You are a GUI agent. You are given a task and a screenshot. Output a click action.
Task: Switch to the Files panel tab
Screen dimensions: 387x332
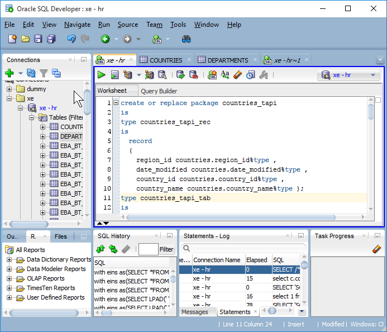(61, 236)
